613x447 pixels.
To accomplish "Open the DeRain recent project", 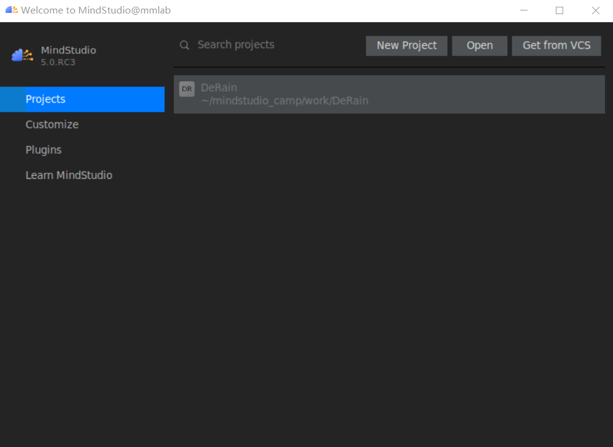I will (389, 94).
